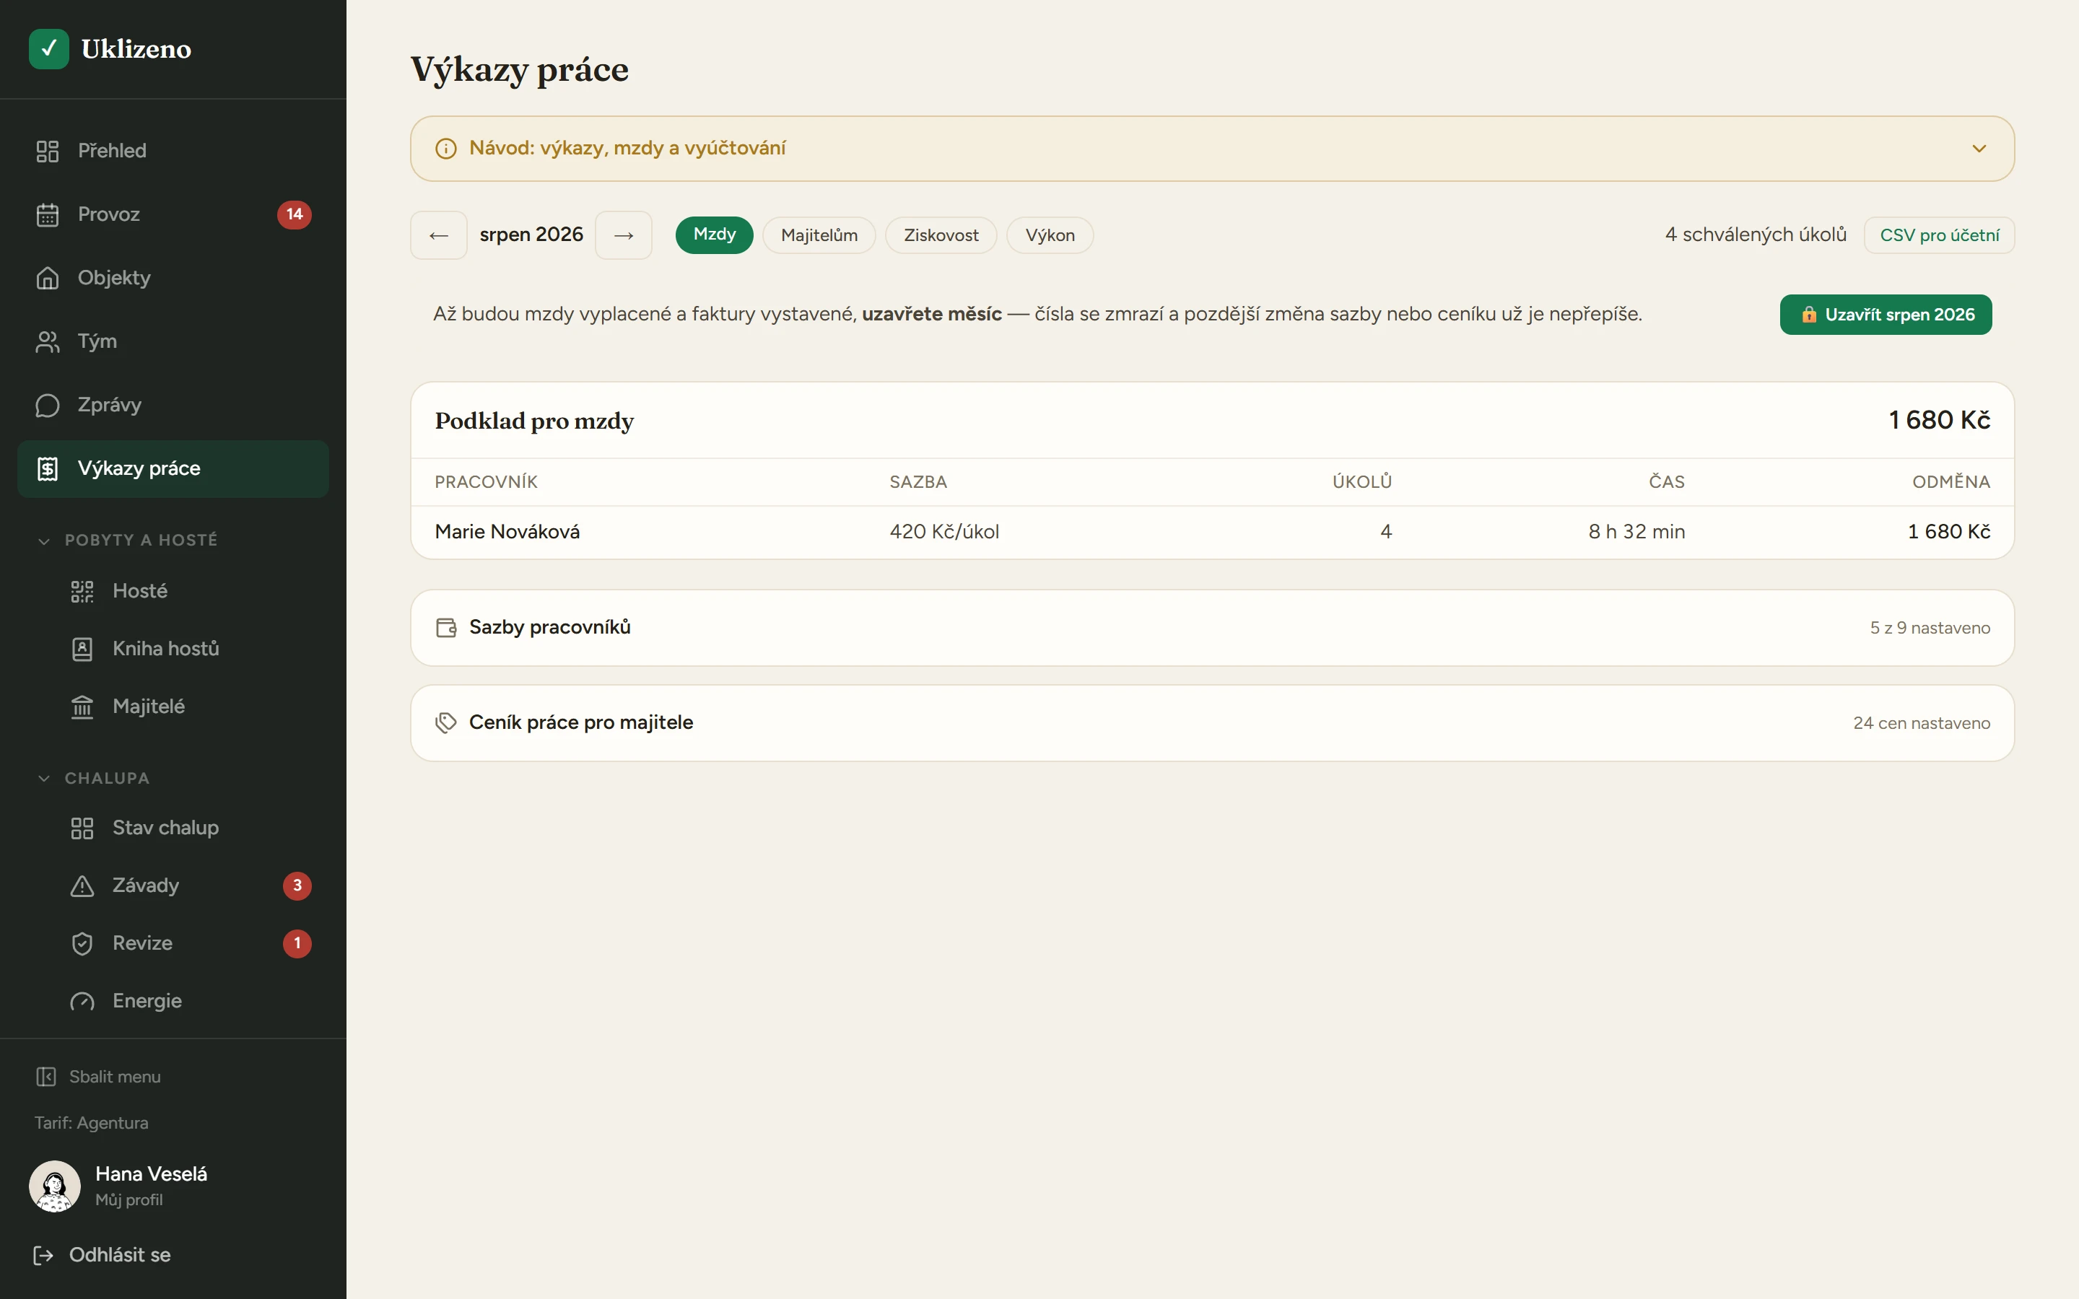Expand Sazby pracovníků panel
The height and width of the screenshot is (1299, 2079).
point(1212,627)
